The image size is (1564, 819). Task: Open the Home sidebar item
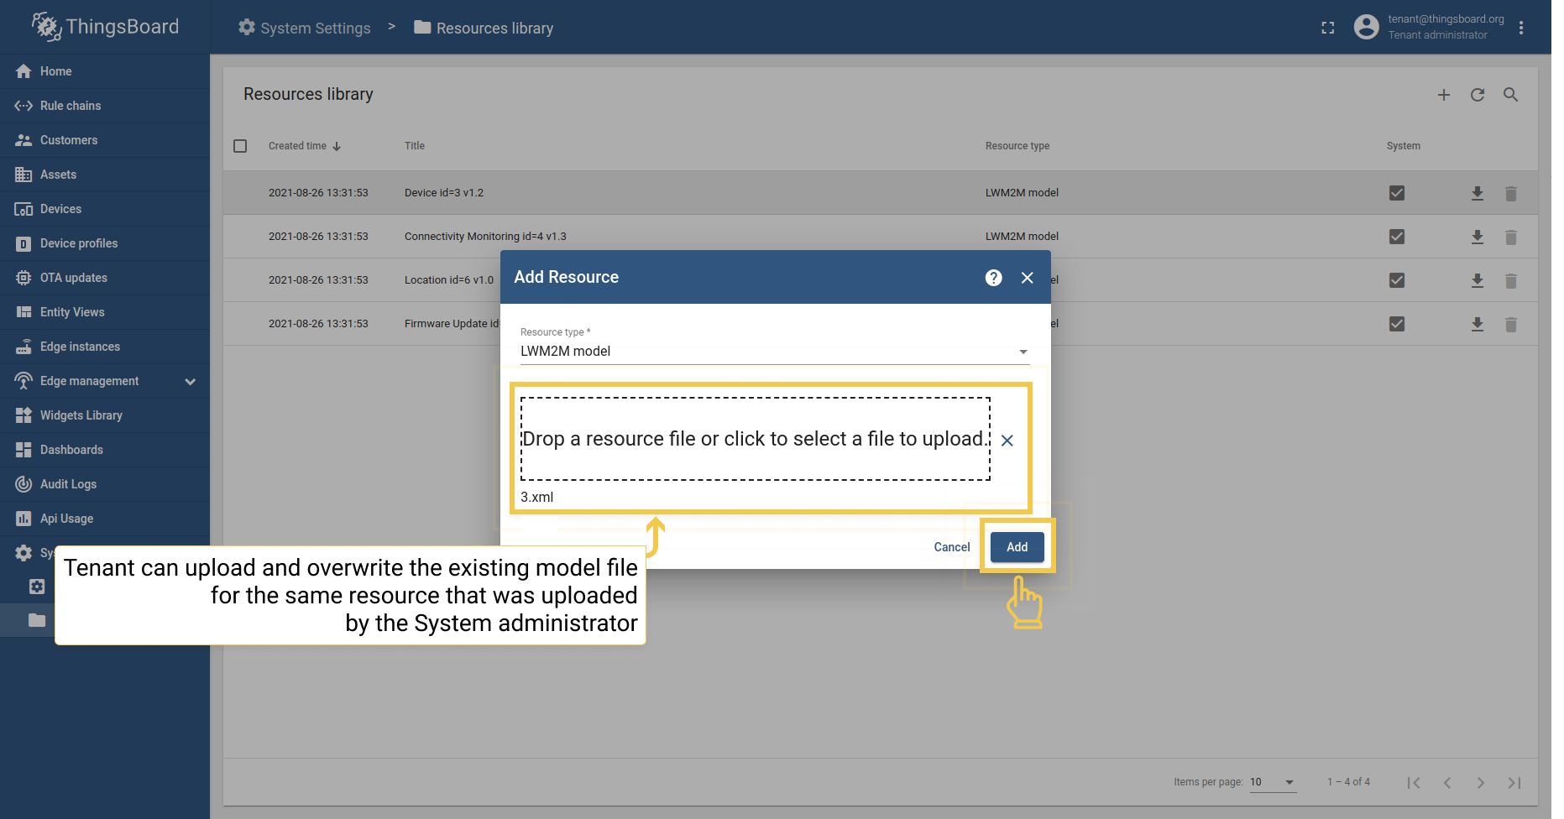pos(105,71)
